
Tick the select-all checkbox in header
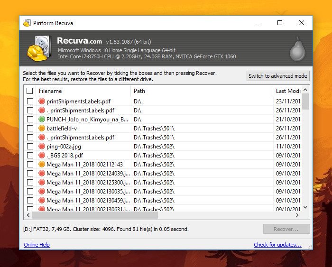click(30, 91)
